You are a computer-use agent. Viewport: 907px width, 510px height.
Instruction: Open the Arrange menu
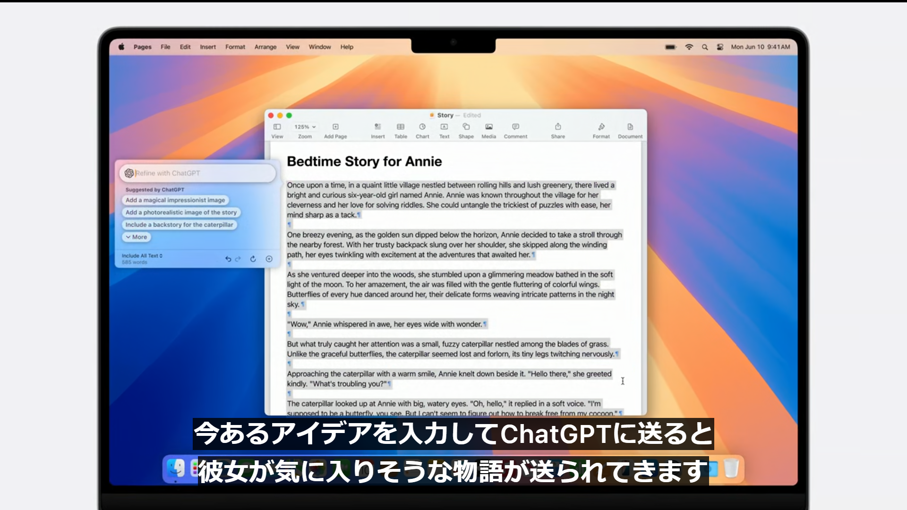[x=265, y=47]
